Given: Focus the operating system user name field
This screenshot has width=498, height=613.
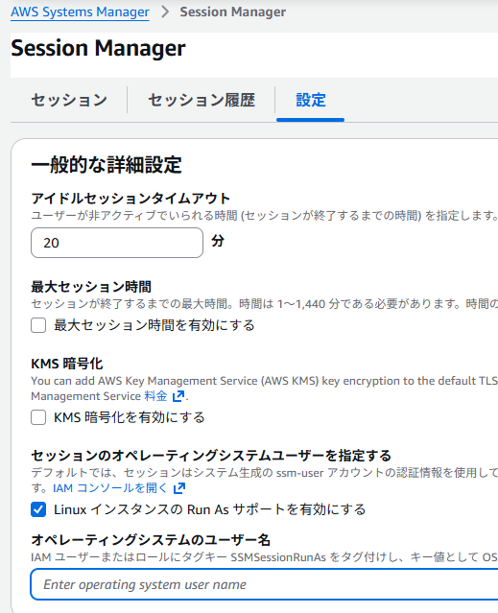Looking at the screenshot, I should pyautogui.click(x=264, y=584).
